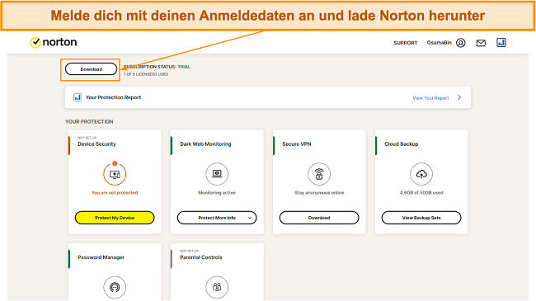Viewport: 536px width, 301px height.
Task: Click 'You are not protected' text
Action: pyautogui.click(x=115, y=193)
